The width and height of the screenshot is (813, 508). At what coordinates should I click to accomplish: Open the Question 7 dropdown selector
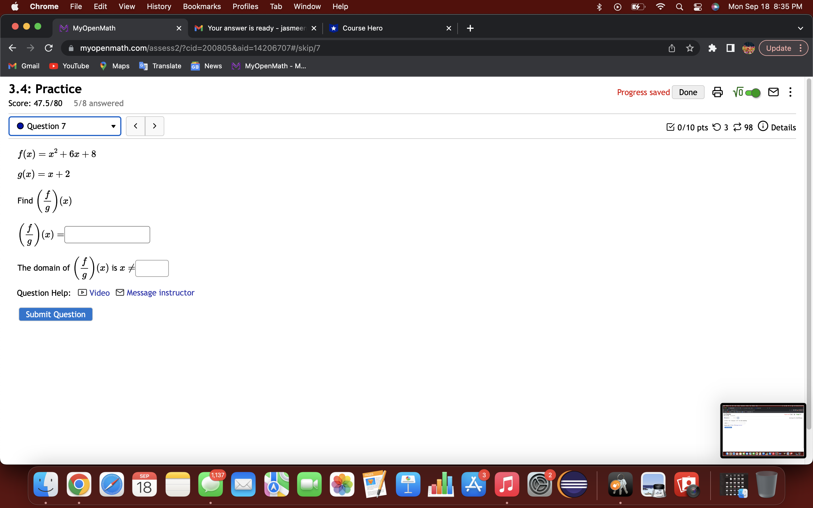(x=113, y=126)
